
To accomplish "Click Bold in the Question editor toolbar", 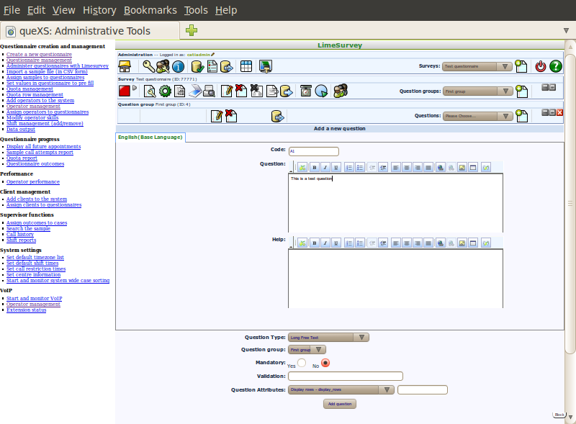I will [x=315, y=167].
